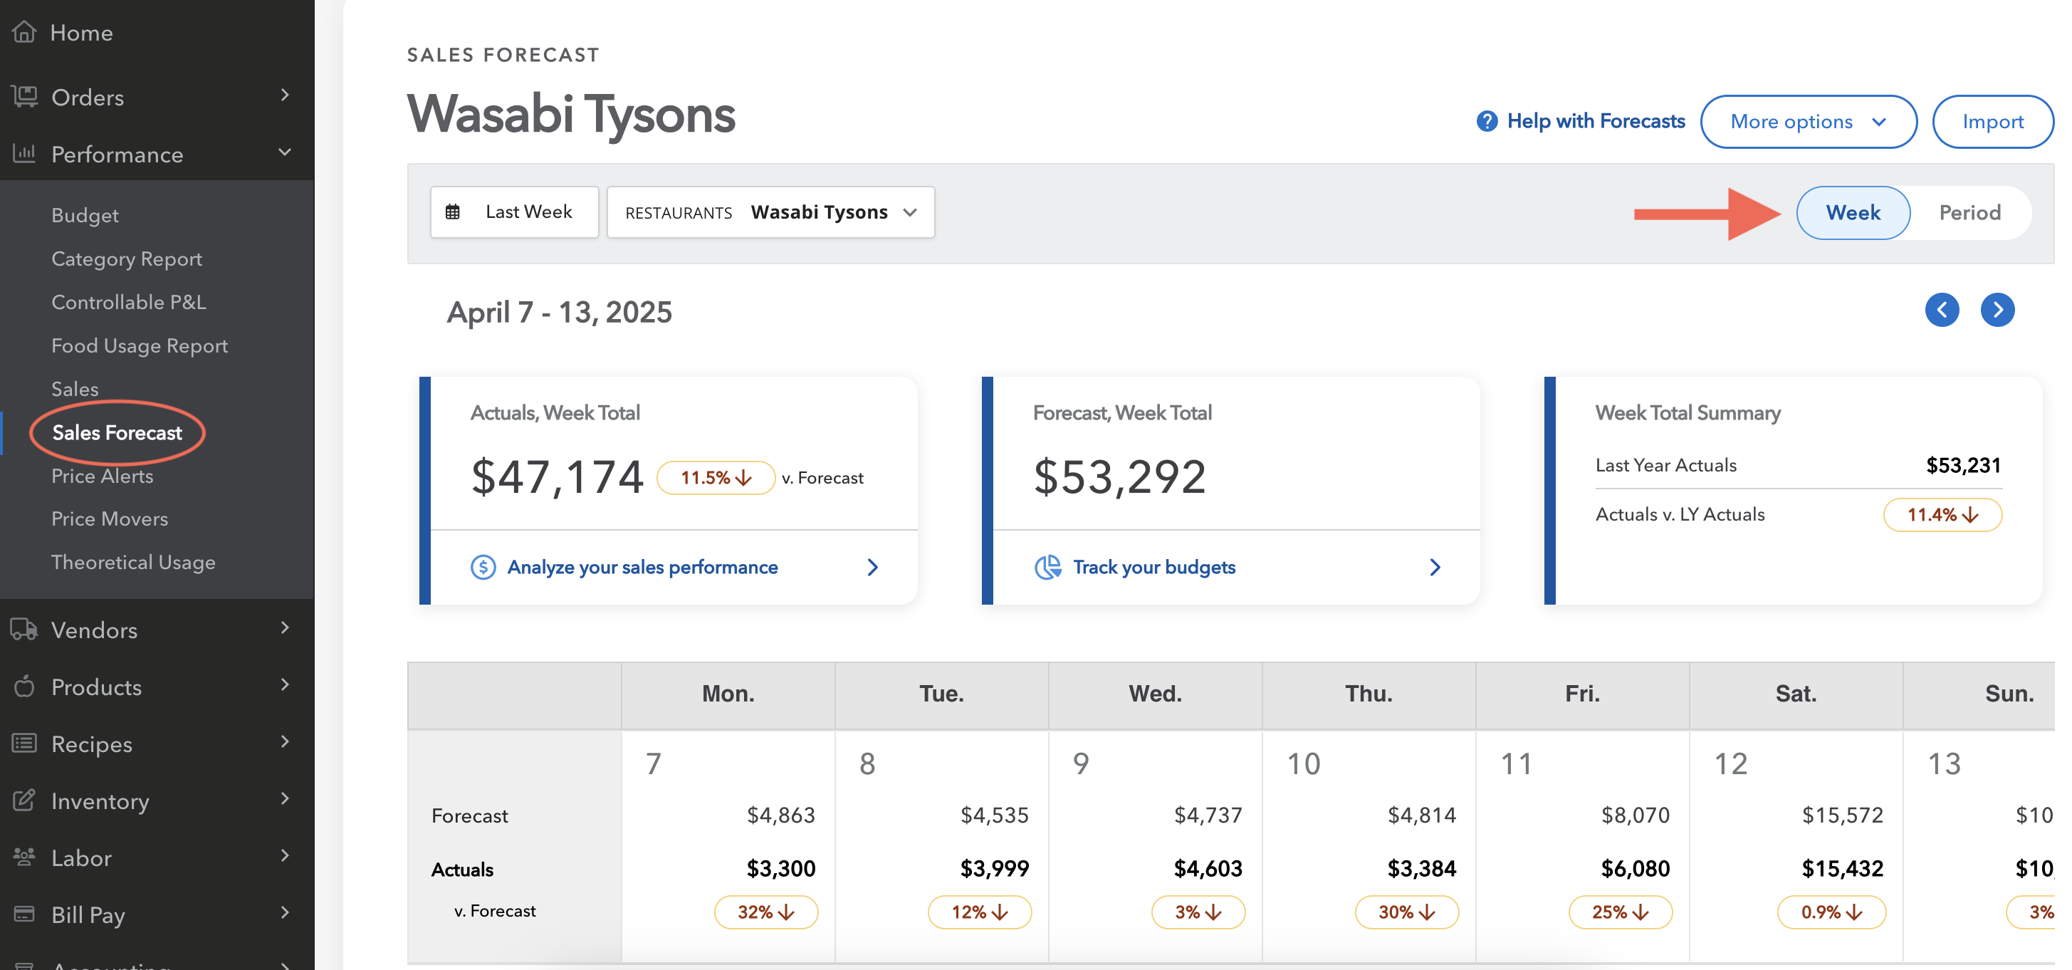Screen dimensions: 2072x970
Task: Click the Forecast week total $53,292
Action: coord(1119,477)
